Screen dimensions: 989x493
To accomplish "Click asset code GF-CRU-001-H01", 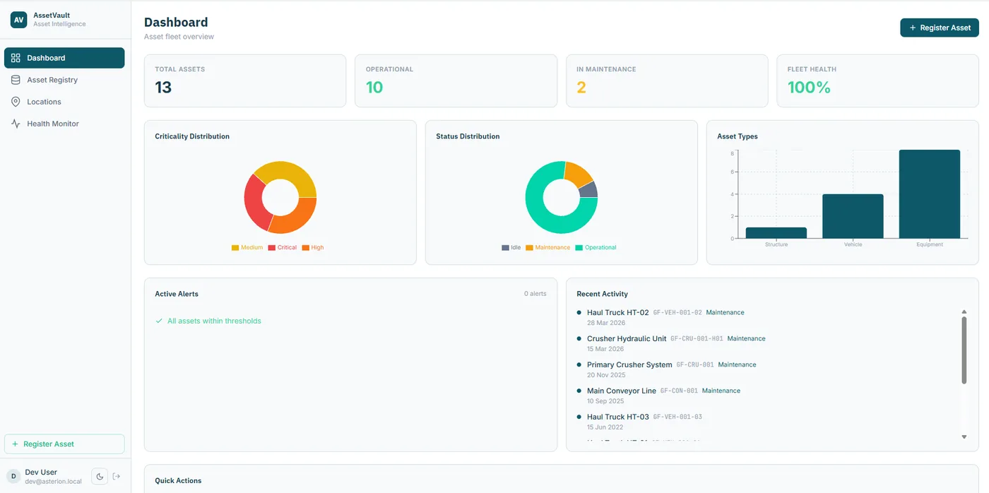I will click(697, 338).
